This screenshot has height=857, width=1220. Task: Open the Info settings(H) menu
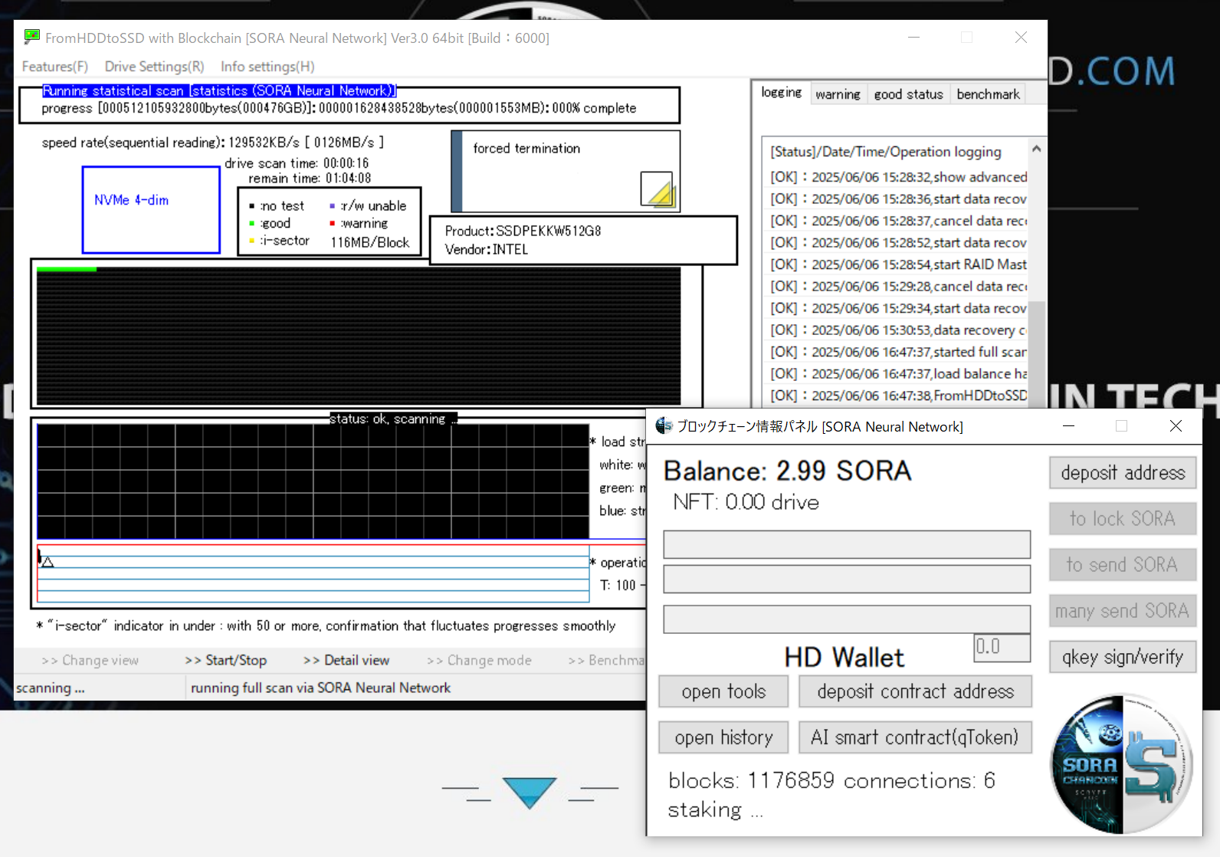click(267, 67)
